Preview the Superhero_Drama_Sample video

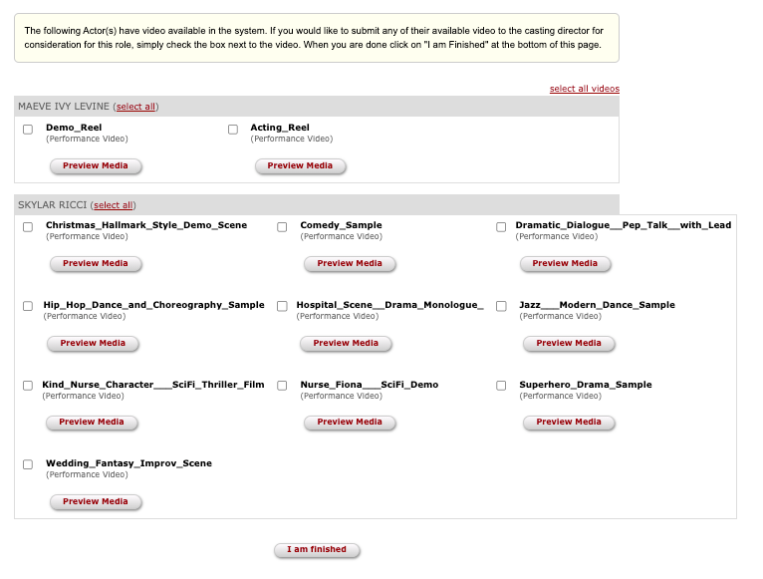(x=569, y=423)
